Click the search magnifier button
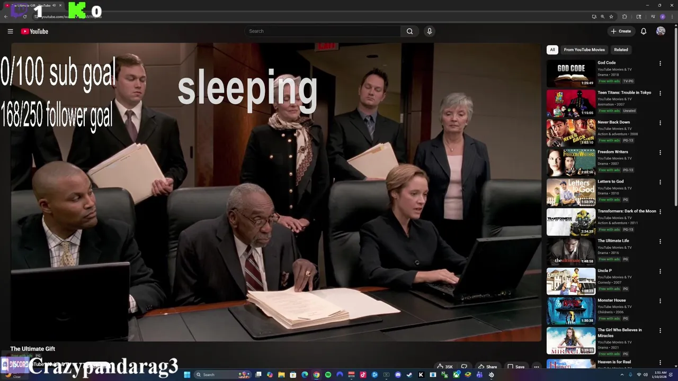 [409, 31]
